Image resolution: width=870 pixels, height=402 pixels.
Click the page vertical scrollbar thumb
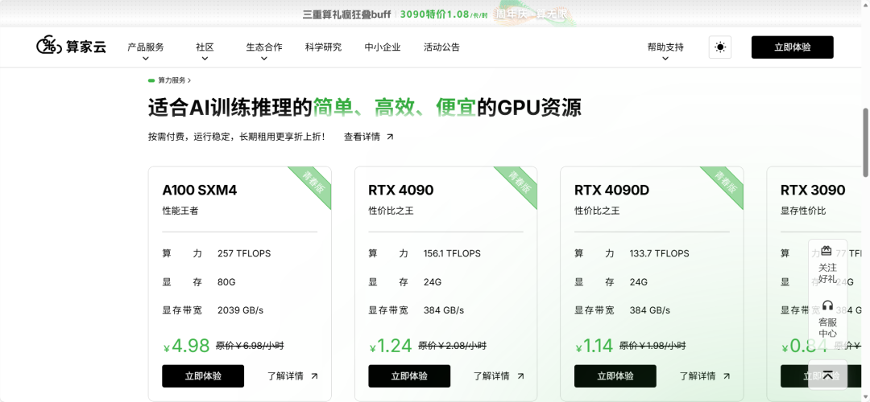[865, 142]
